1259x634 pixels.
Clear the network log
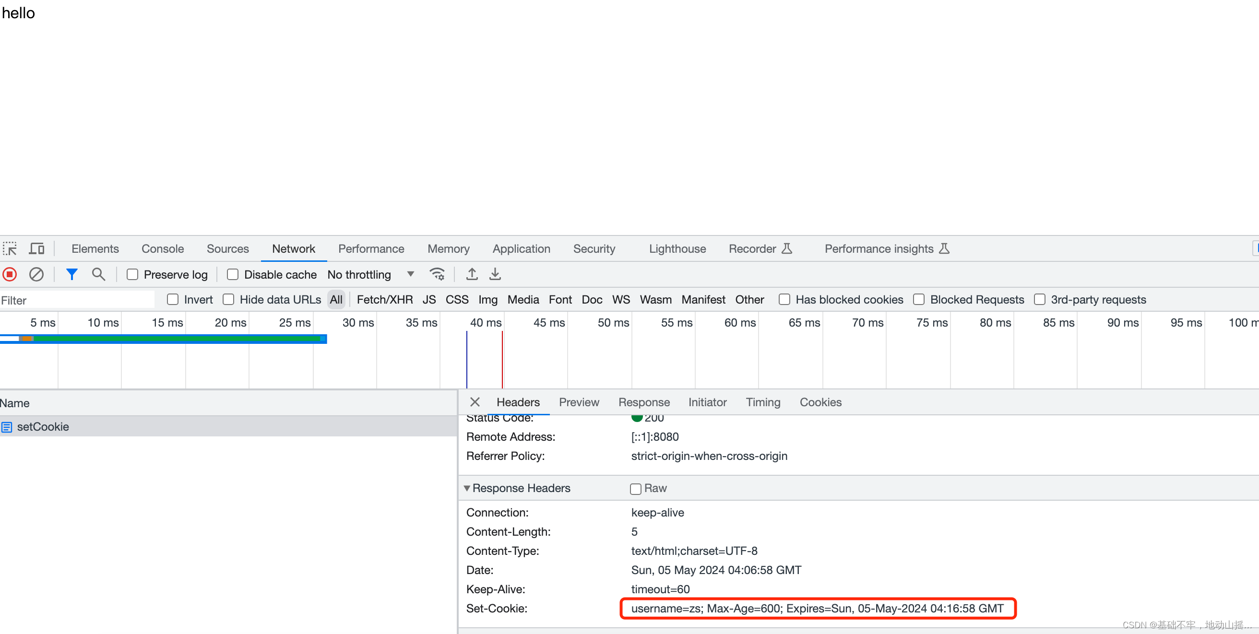[36, 274]
